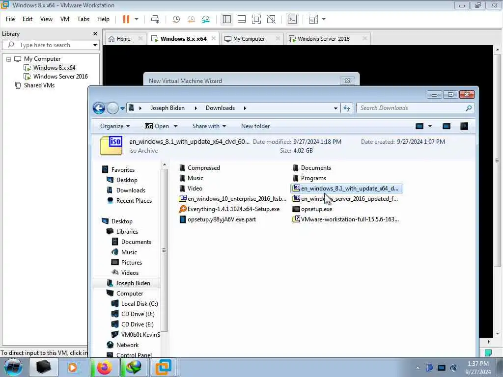
Task: Open the pause button dropdown arrow
Action: pyautogui.click(x=137, y=19)
